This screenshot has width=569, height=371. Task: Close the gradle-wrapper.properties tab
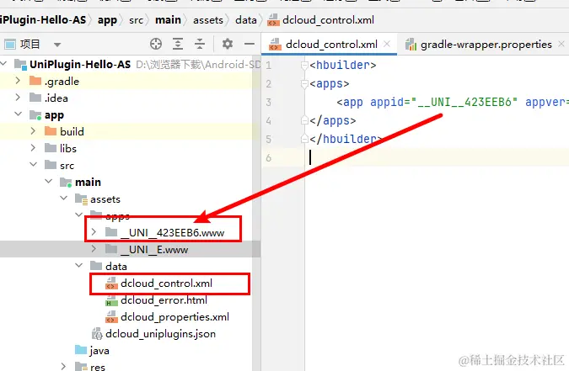click(x=561, y=45)
